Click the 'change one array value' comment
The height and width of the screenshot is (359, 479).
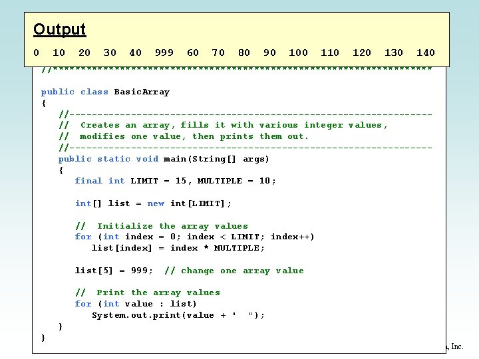coord(242,271)
